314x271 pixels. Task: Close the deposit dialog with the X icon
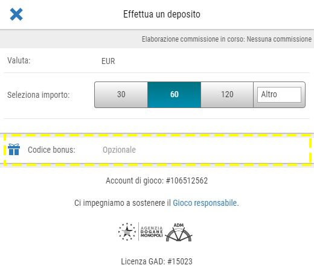[16, 14]
